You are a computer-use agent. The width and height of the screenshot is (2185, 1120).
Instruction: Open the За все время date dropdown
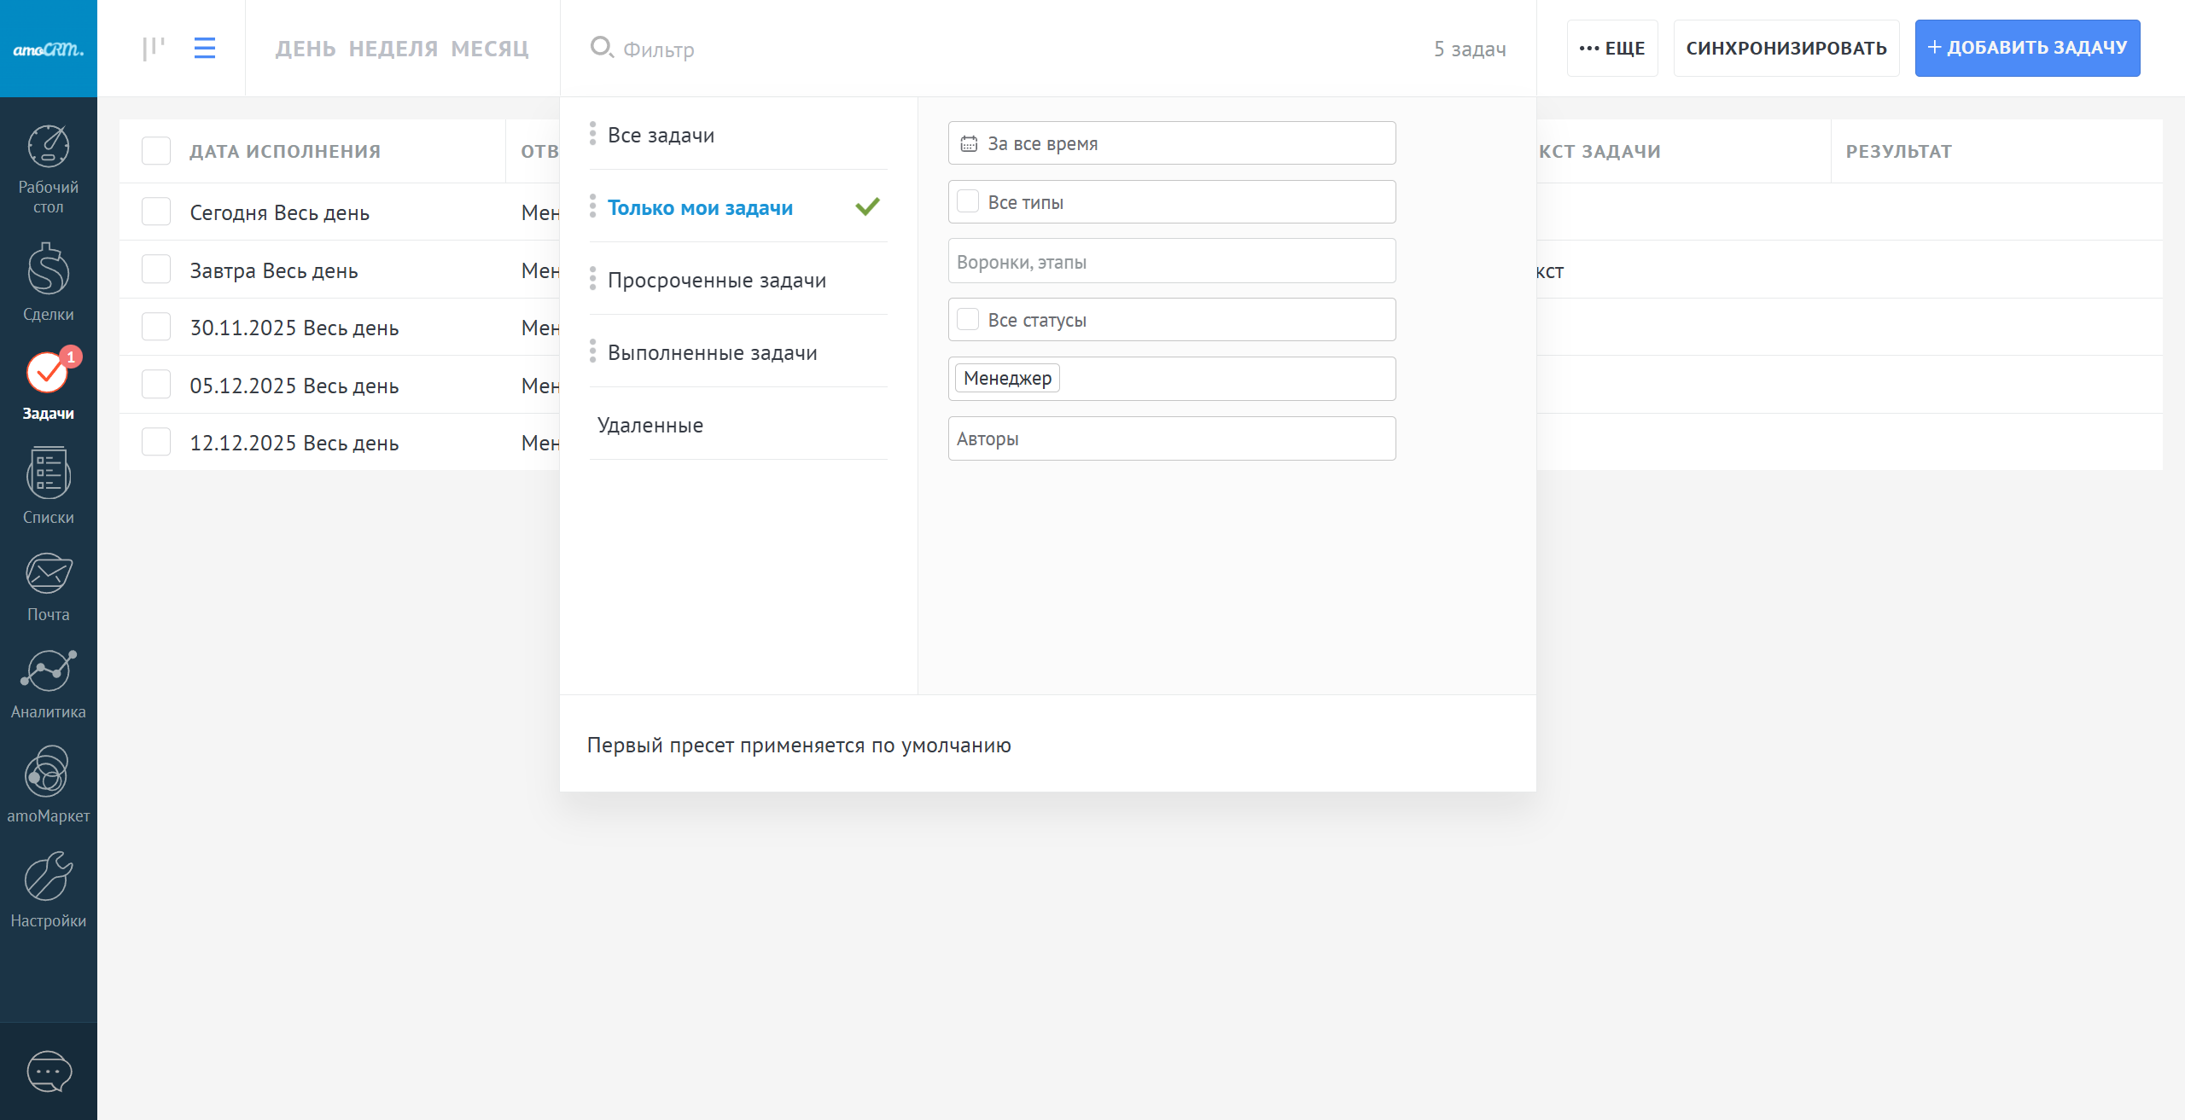pos(1171,143)
